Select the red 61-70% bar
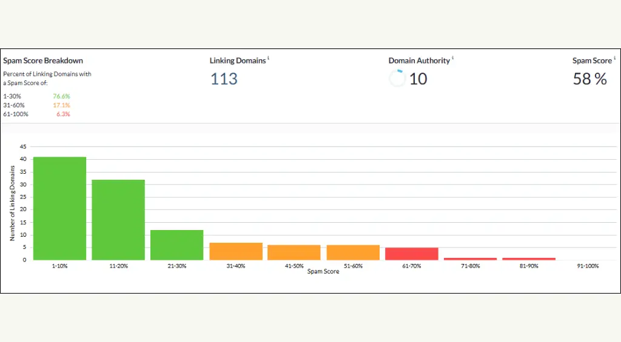This screenshot has height=342, width=621. coord(412,254)
